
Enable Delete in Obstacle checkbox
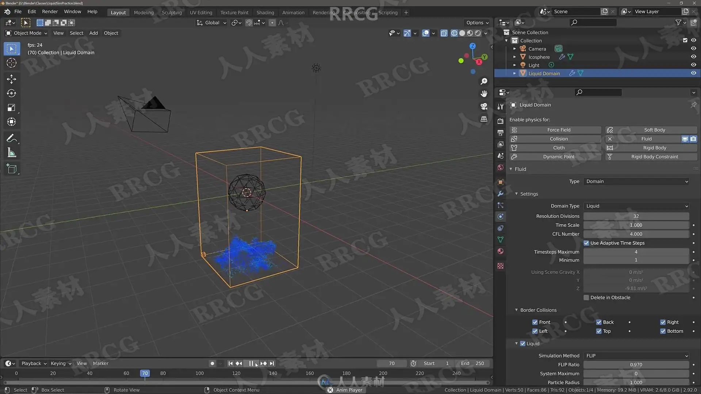(586, 298)
